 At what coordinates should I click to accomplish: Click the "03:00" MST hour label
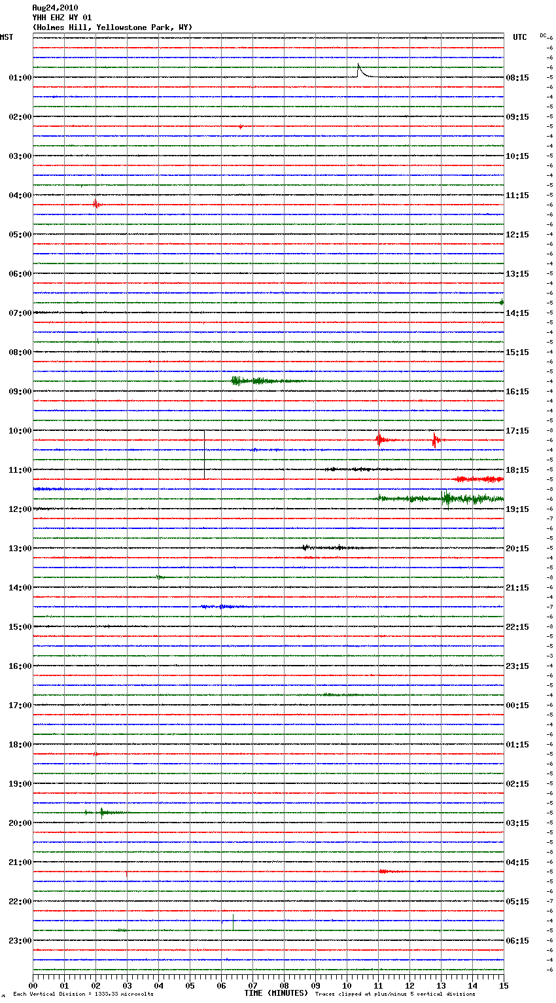(x=20, y=156)
